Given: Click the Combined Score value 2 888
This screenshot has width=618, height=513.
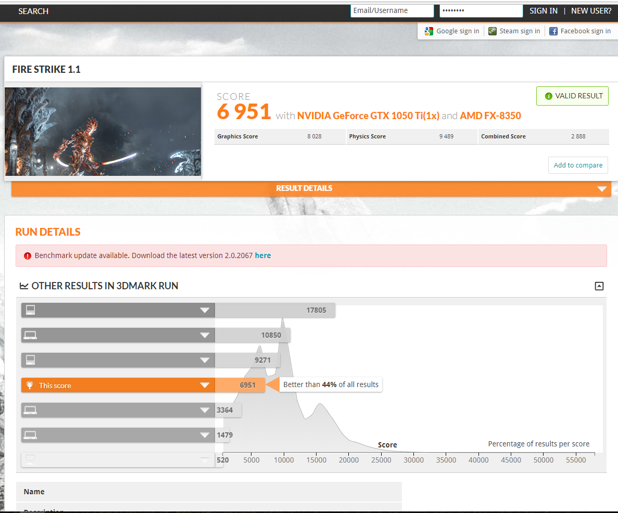Looking at the screenshot, I should tap(578, 136).
